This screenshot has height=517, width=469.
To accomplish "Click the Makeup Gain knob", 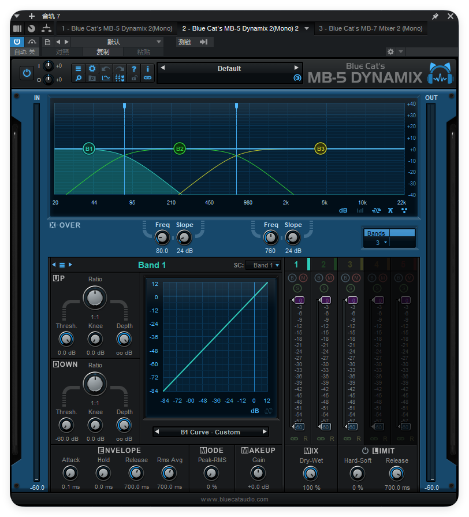I will (x=258, y=474).
